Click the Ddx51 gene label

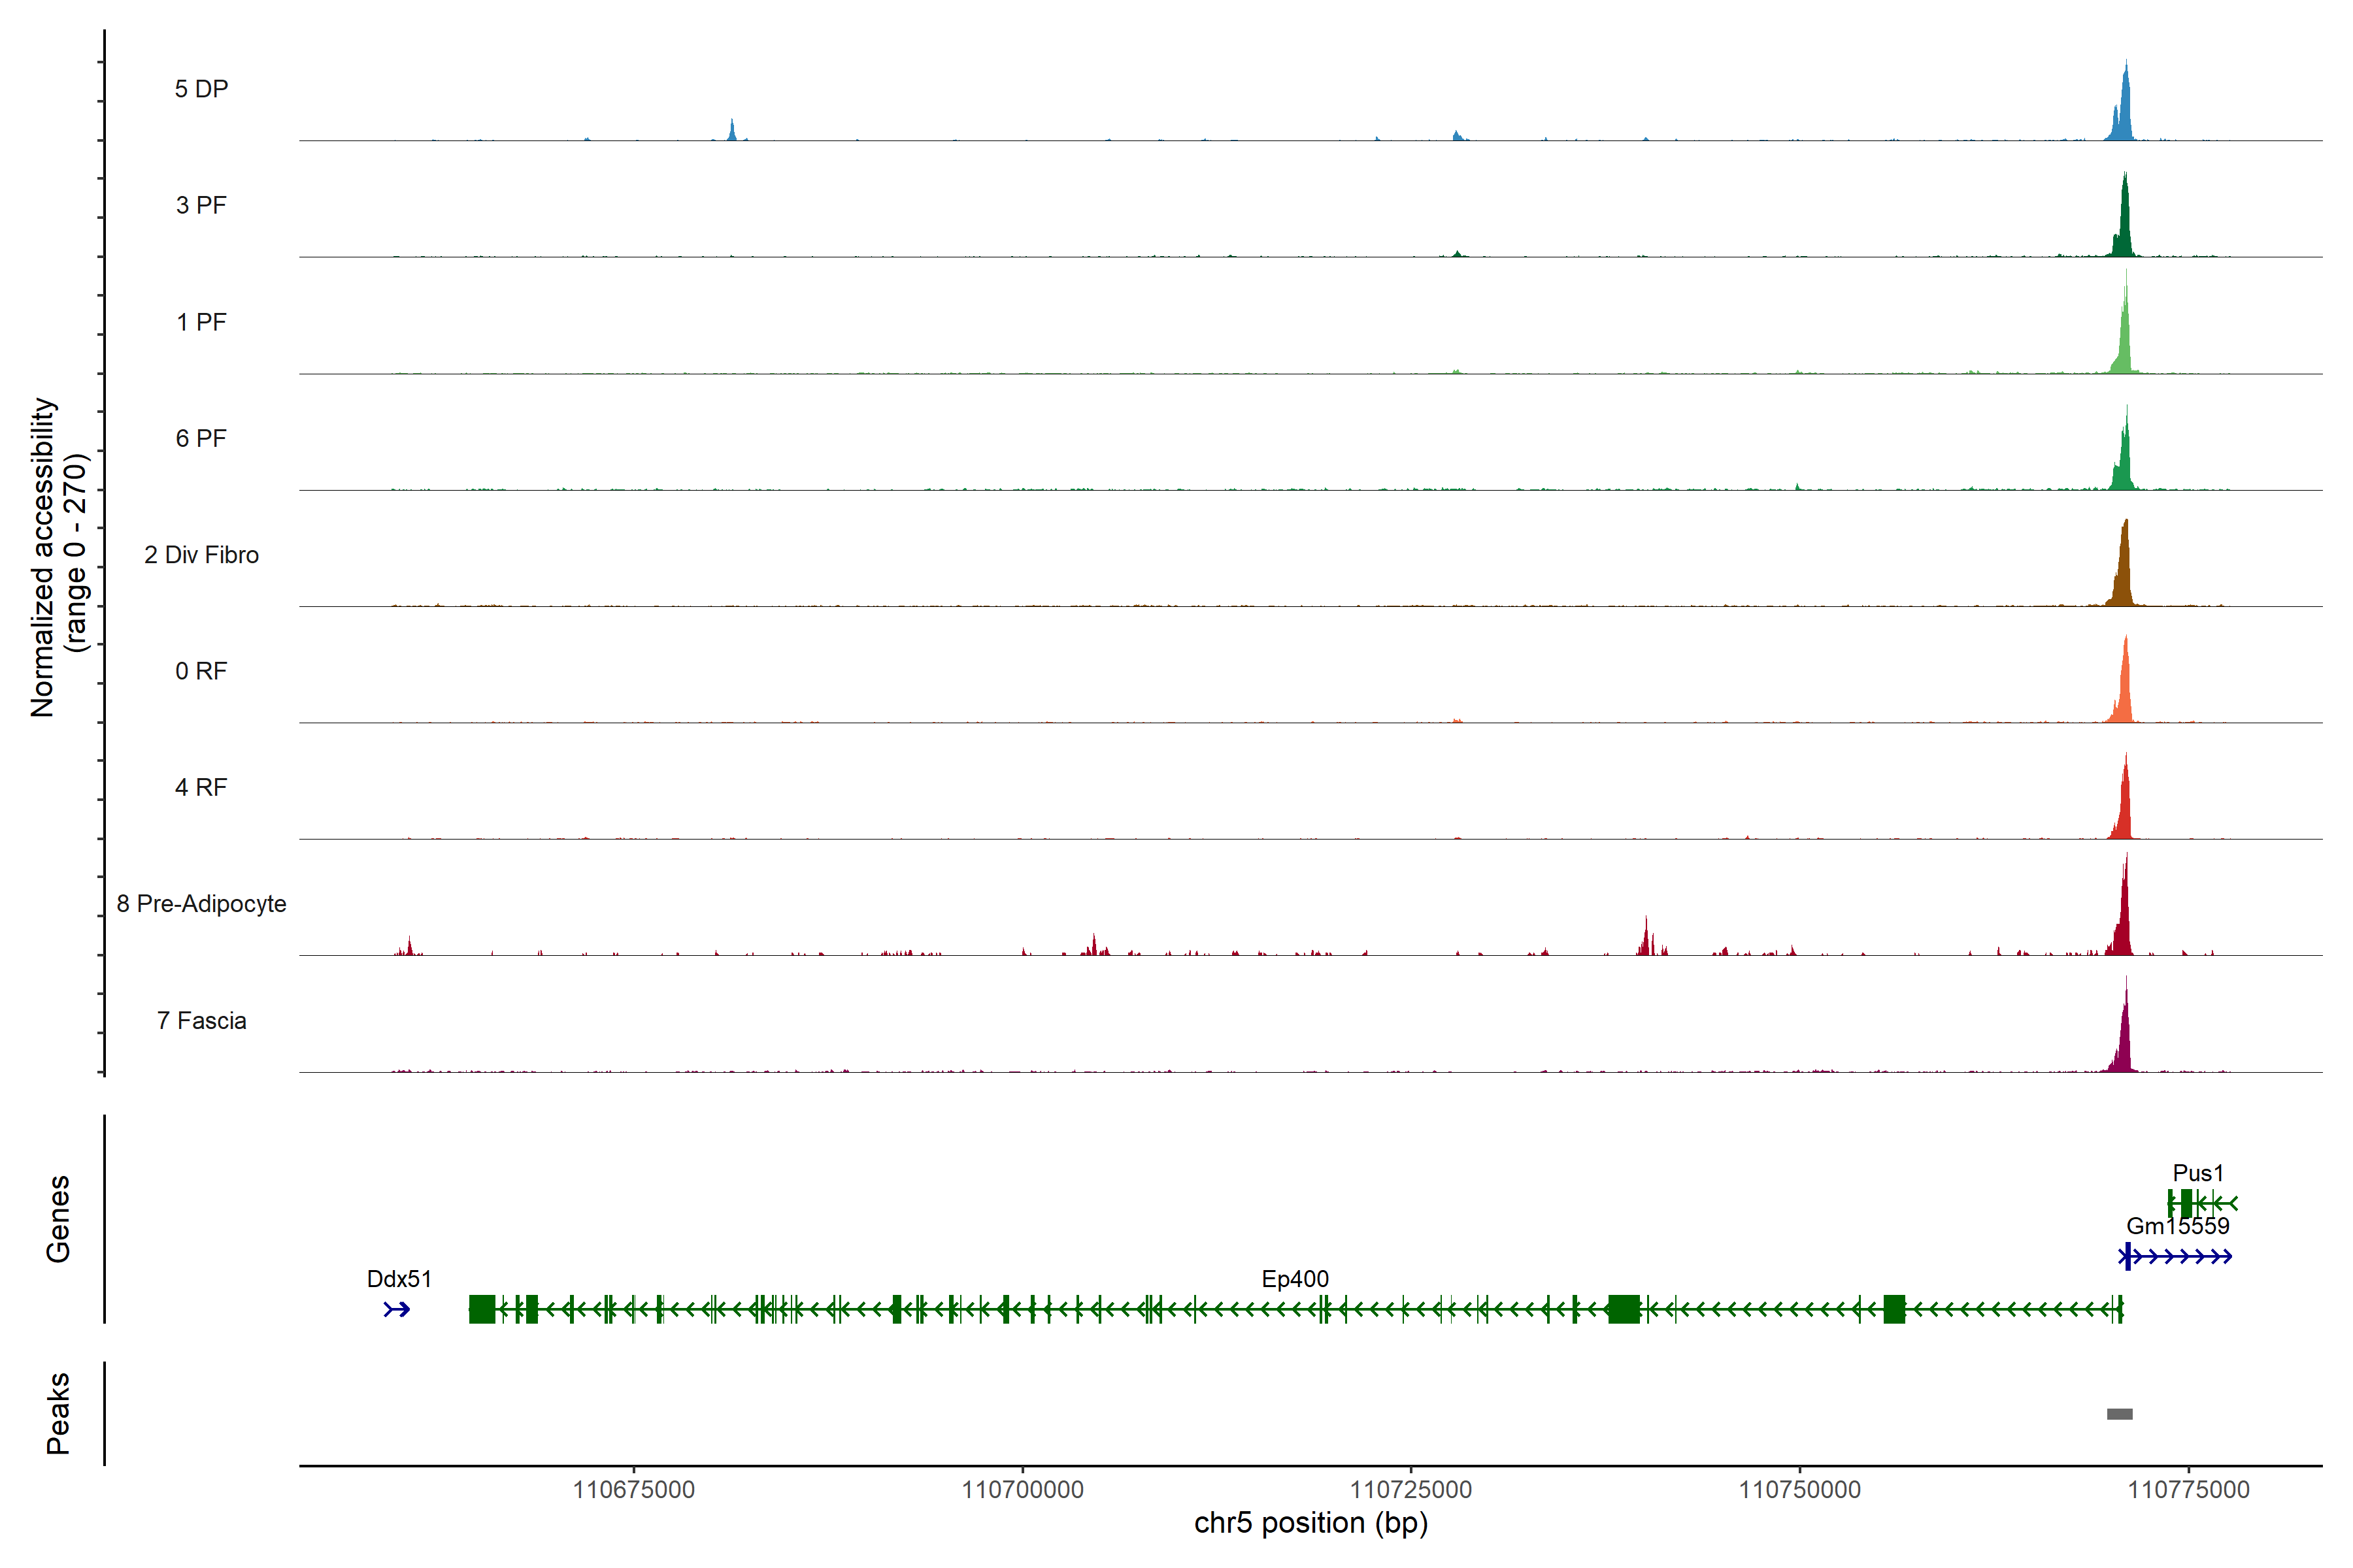(399, 1278)
